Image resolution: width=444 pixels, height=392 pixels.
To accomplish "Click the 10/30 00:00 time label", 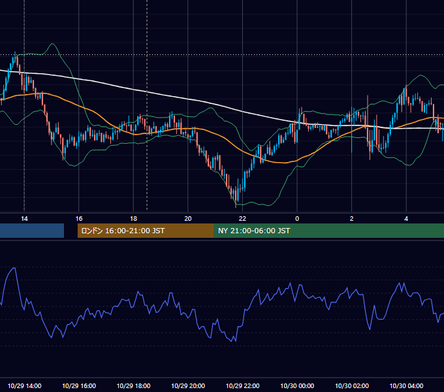I will [297, 385].
